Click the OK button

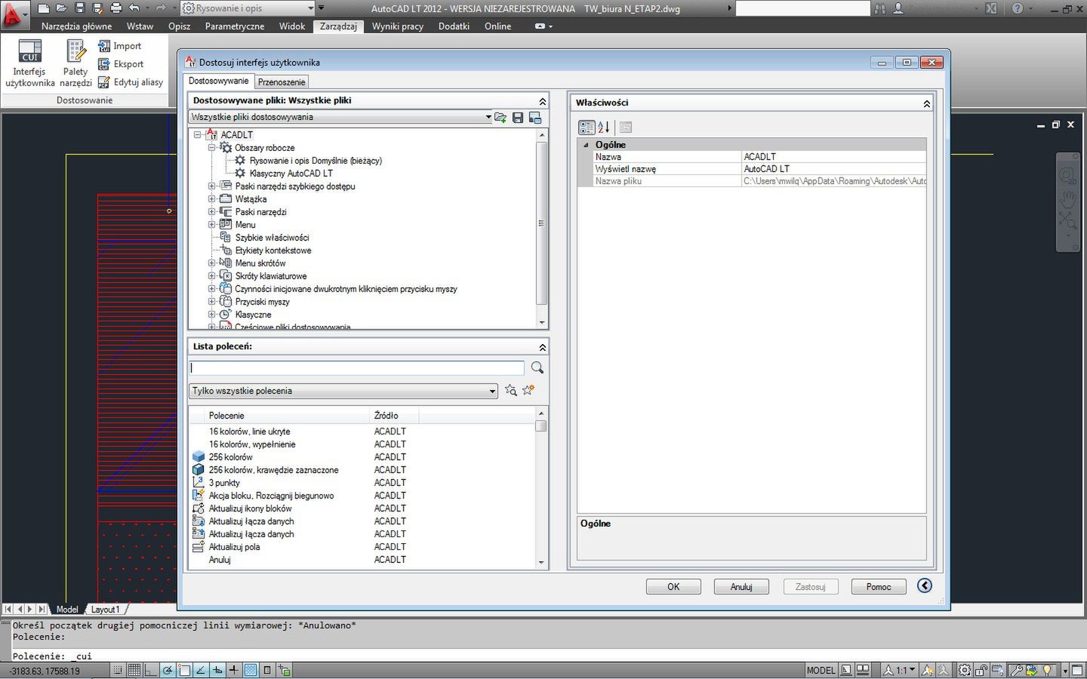pos(673,586)
